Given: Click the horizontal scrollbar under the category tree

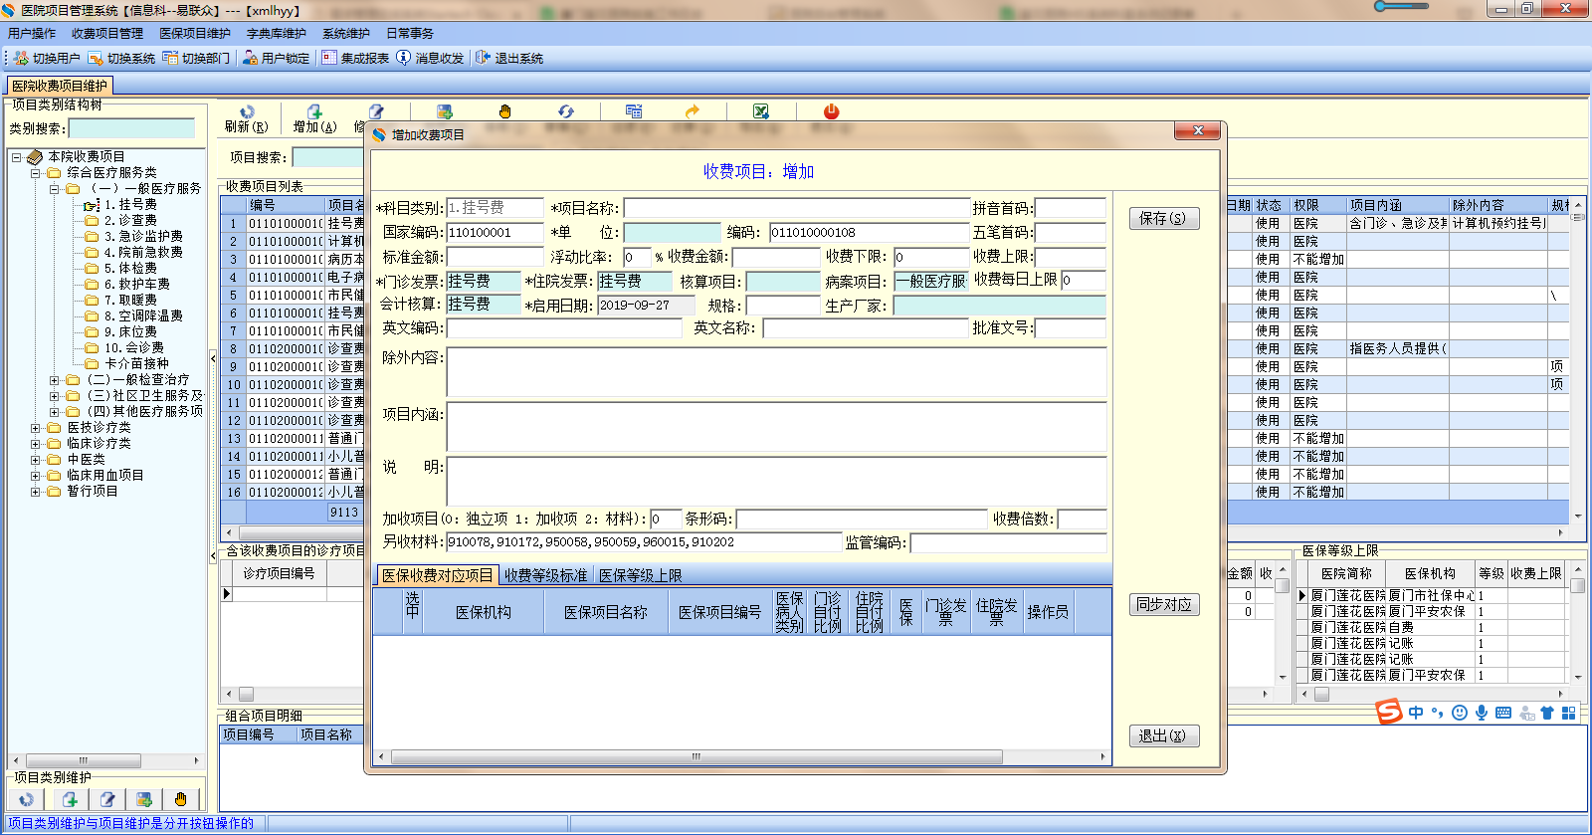Looking at the screenshot, I should tap(85, 760).
